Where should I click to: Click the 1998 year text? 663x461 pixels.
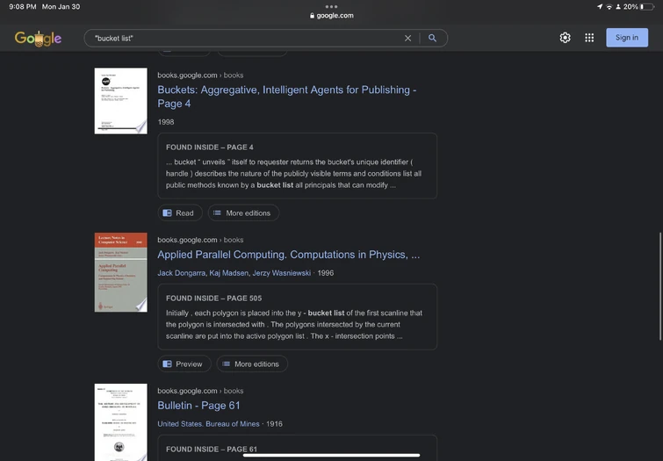pos(166,122)
